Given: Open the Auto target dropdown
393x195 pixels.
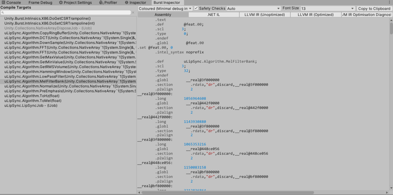Looking at the screenshot, I should [254, 9].
